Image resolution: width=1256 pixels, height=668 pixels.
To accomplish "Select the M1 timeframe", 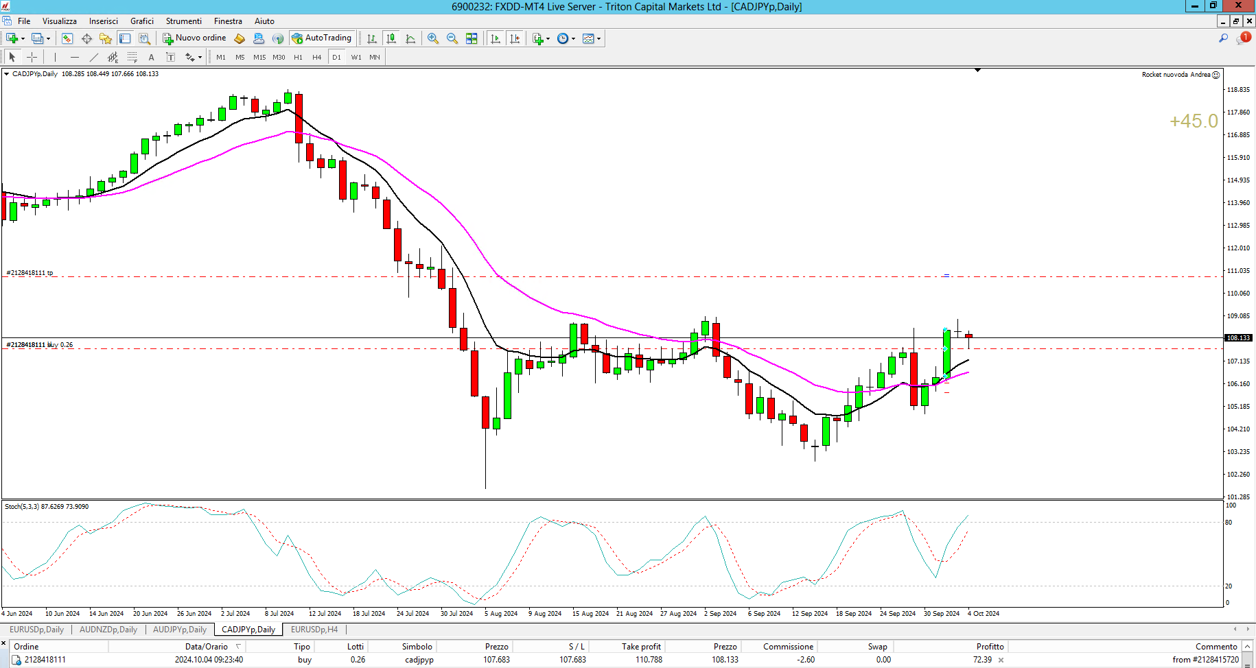I will [221, 57].
